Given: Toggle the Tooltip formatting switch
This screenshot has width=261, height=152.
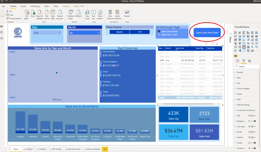Looking at the screenshot, I should click(x=254, y=143).
